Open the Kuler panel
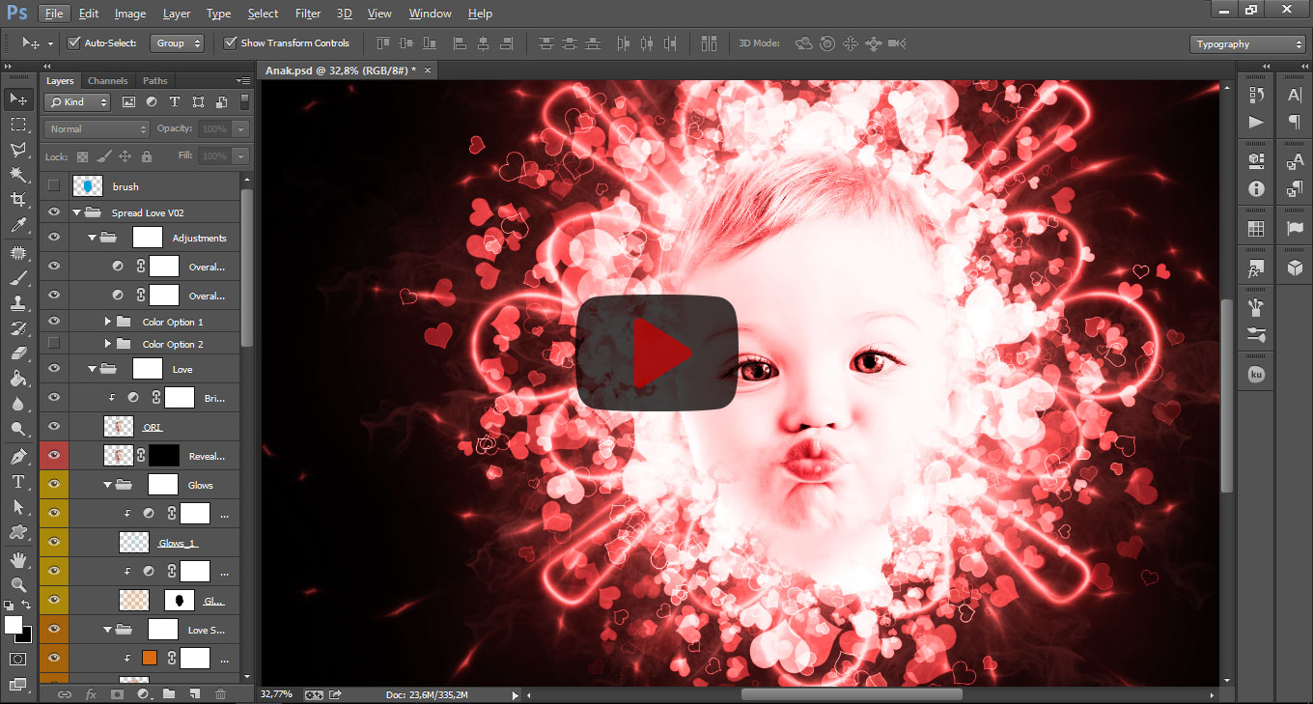The height and width of the screenshot is (704, 1313). tap(1255, 372)
